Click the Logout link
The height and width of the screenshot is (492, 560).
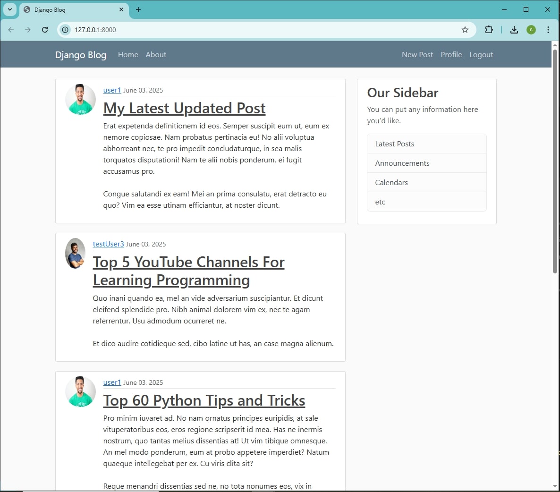coord(481,55)
